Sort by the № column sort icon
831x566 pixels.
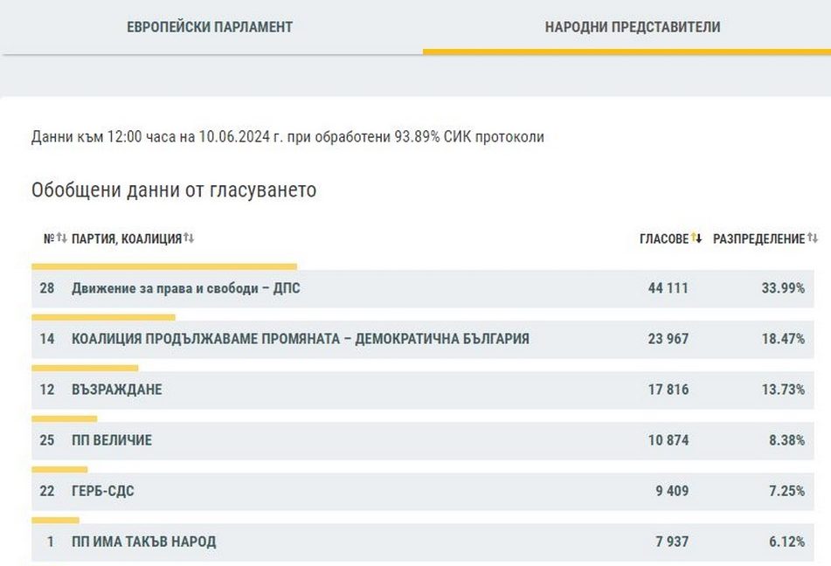coord(61,238)
